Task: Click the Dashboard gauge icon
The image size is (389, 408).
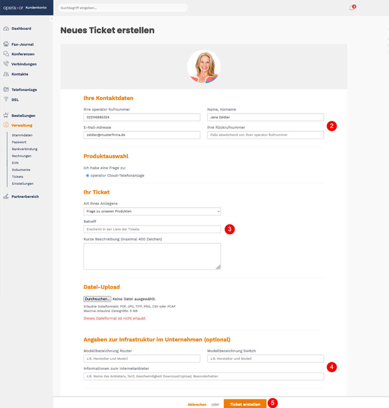Action: (6, 28)
